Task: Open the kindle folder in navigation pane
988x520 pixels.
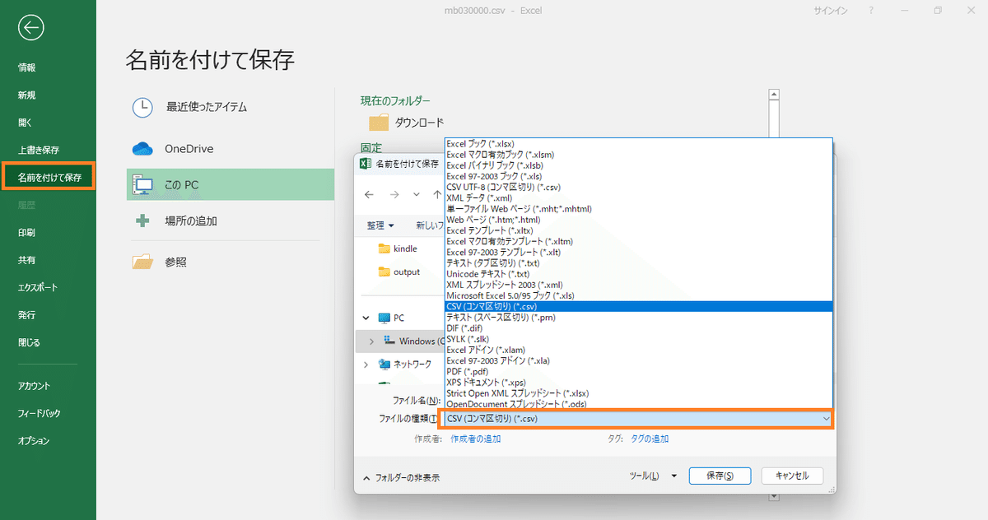Action: [x=397, y=248]
